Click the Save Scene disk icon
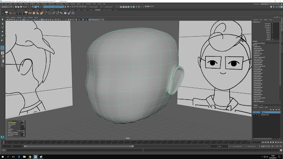 point(21,7)
